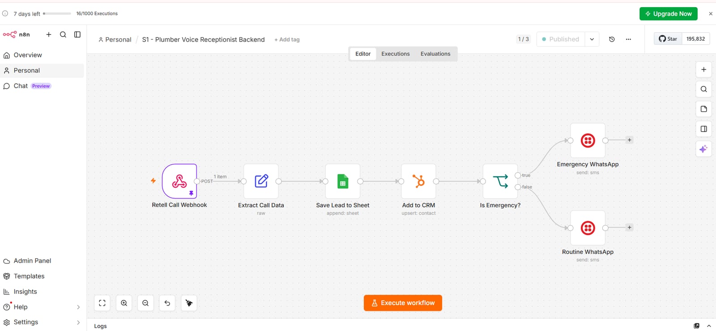Click the Upgrade Now button

point(669,14)
